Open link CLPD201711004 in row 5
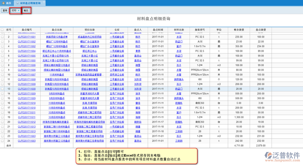Screen dimensions: 303x165 (x=27, y=51)
